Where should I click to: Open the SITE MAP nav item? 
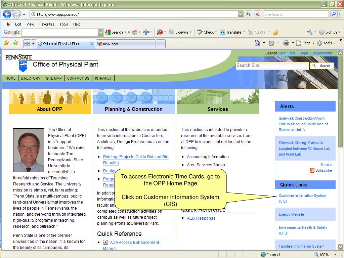click(54, 78)
